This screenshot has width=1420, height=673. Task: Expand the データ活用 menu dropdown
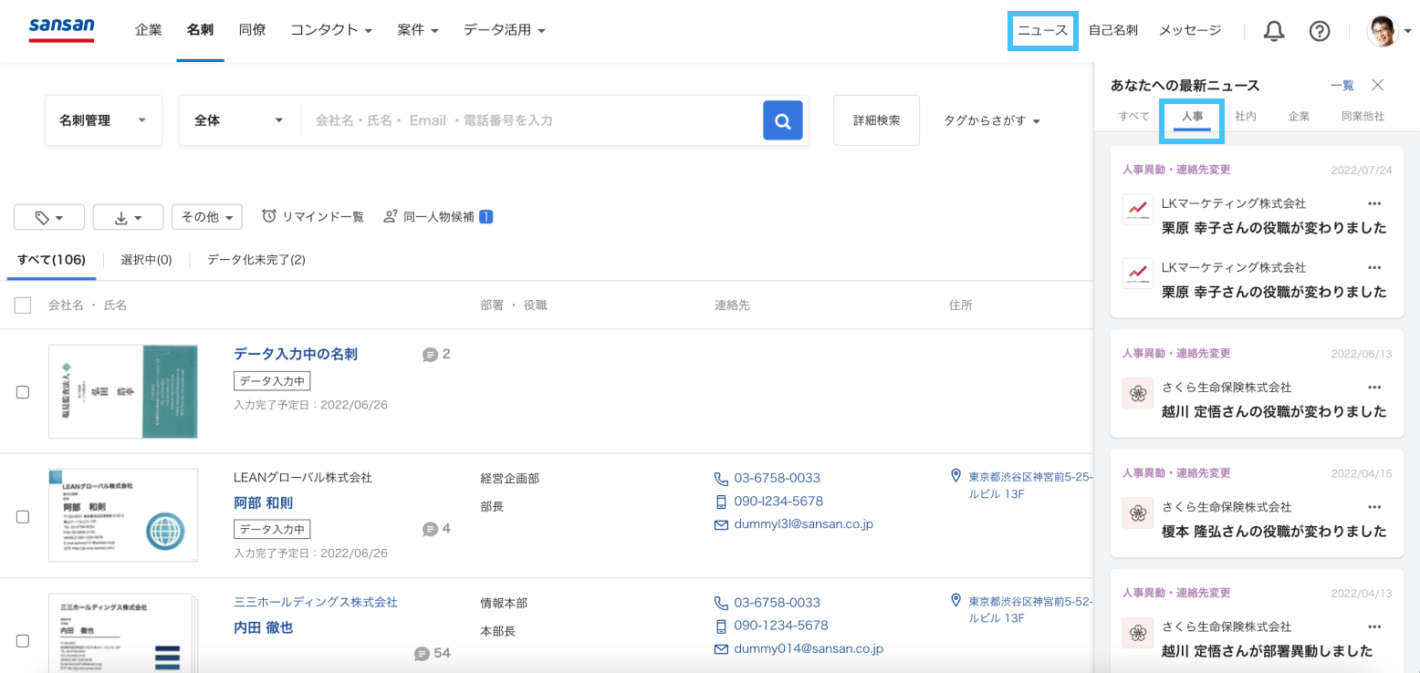click(x=504, y=30)
